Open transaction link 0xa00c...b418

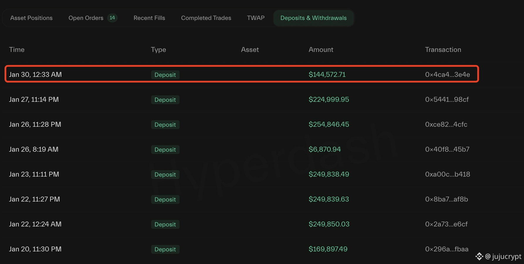pos(447,174)
